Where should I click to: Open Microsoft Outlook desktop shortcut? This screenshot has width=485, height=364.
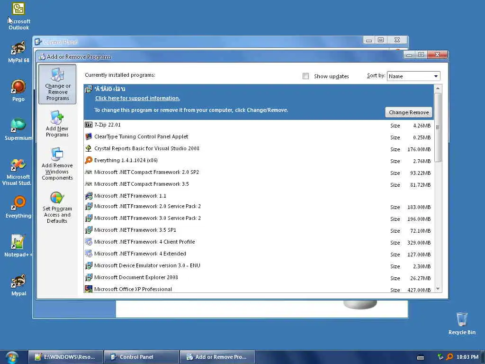click(x=18, y=16)
